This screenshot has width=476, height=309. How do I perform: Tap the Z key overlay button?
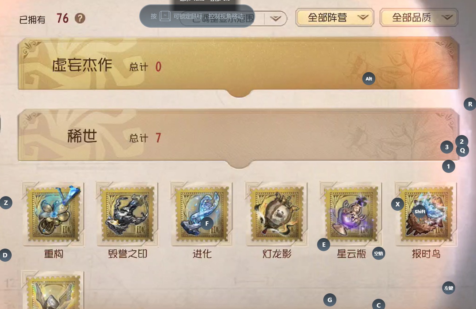click(6, 202)
